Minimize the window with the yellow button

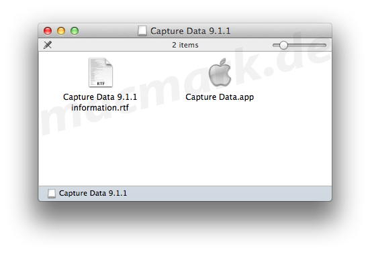click(61, 31)
